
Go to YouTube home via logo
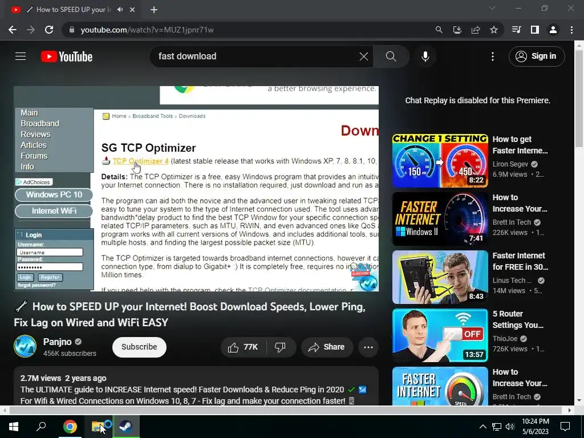pyautogui.click(x=67, y=56)
